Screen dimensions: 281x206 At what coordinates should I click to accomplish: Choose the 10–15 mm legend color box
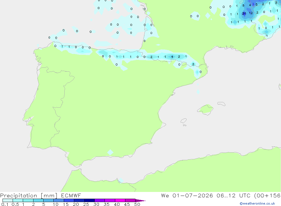(59, 200)
